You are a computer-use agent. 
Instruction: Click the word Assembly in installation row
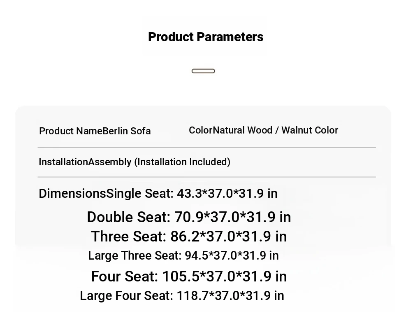[110, 162]
